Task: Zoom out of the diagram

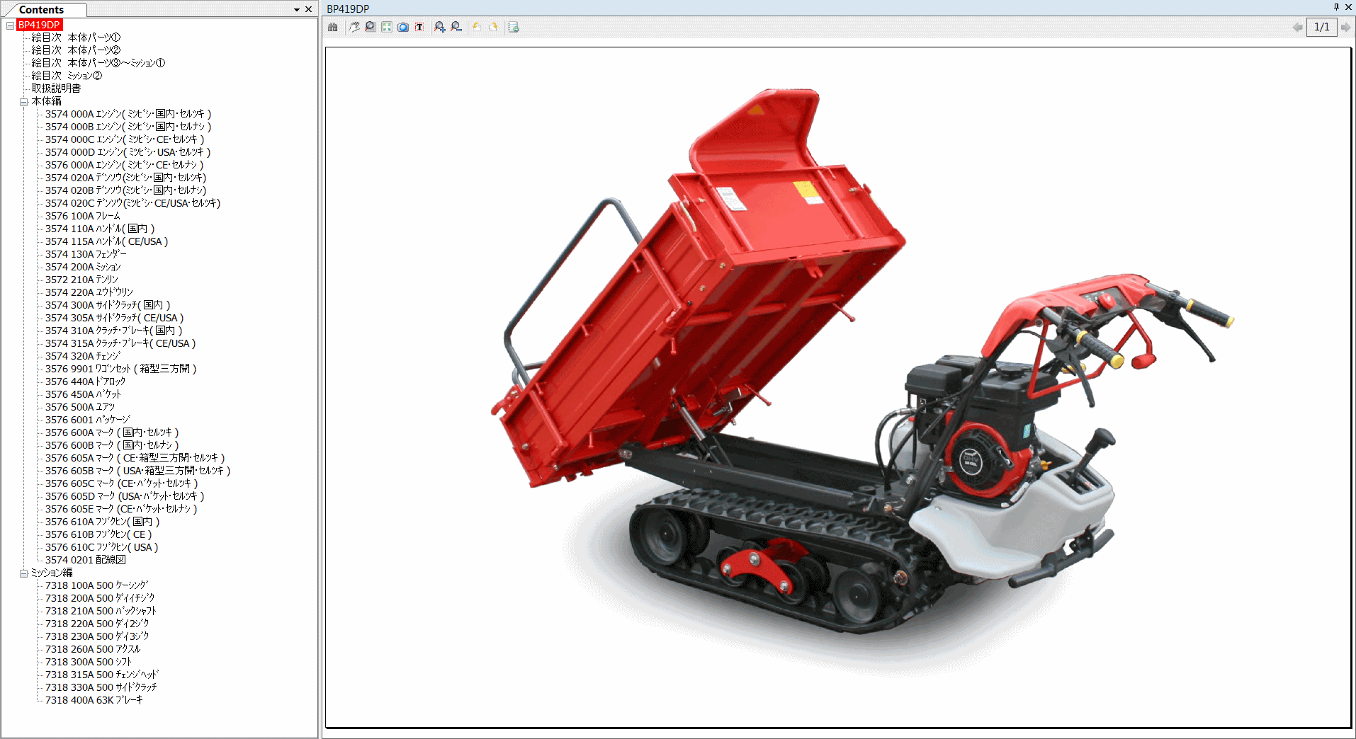Action: (x=456, y=27)
